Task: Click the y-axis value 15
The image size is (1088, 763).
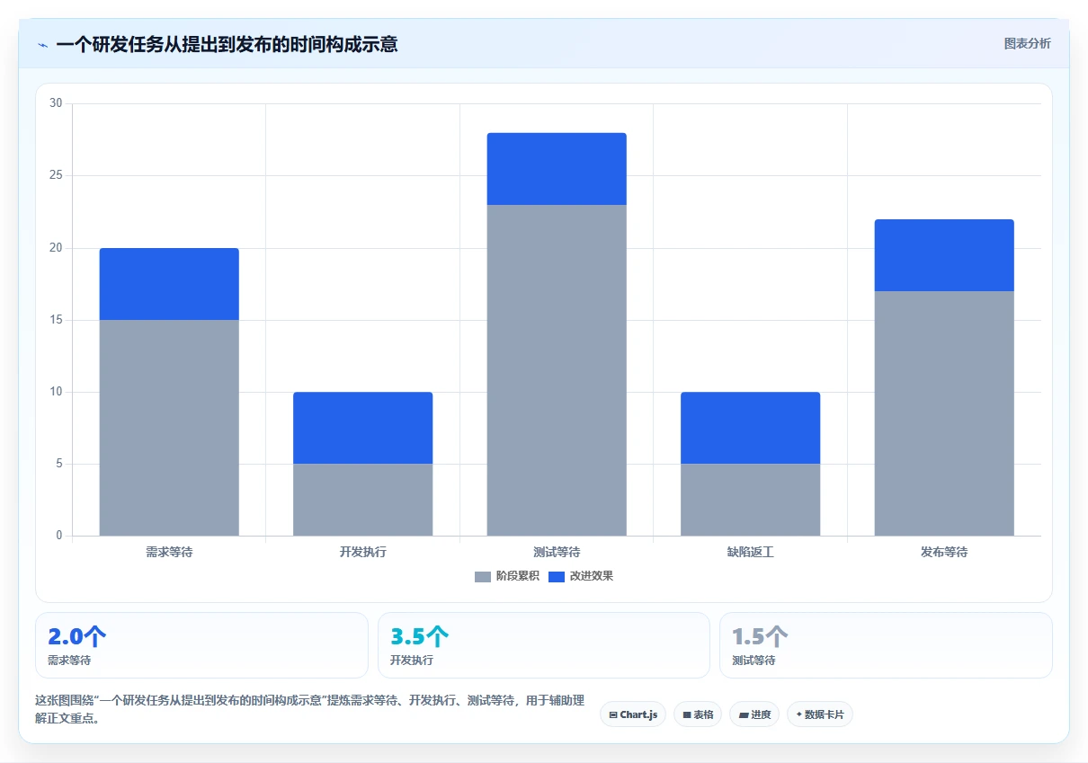Action: 56,319
